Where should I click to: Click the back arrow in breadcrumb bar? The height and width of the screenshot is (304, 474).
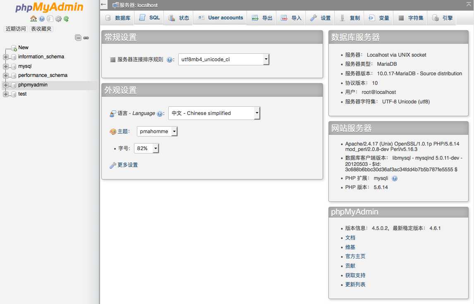pyautogui.click(x=104, y=5)
